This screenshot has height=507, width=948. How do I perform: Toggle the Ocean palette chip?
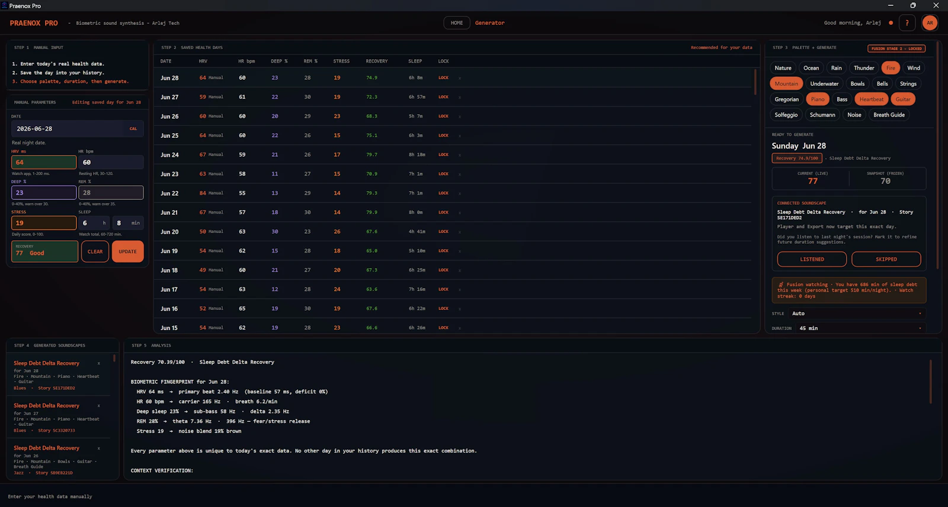[811, 68]
